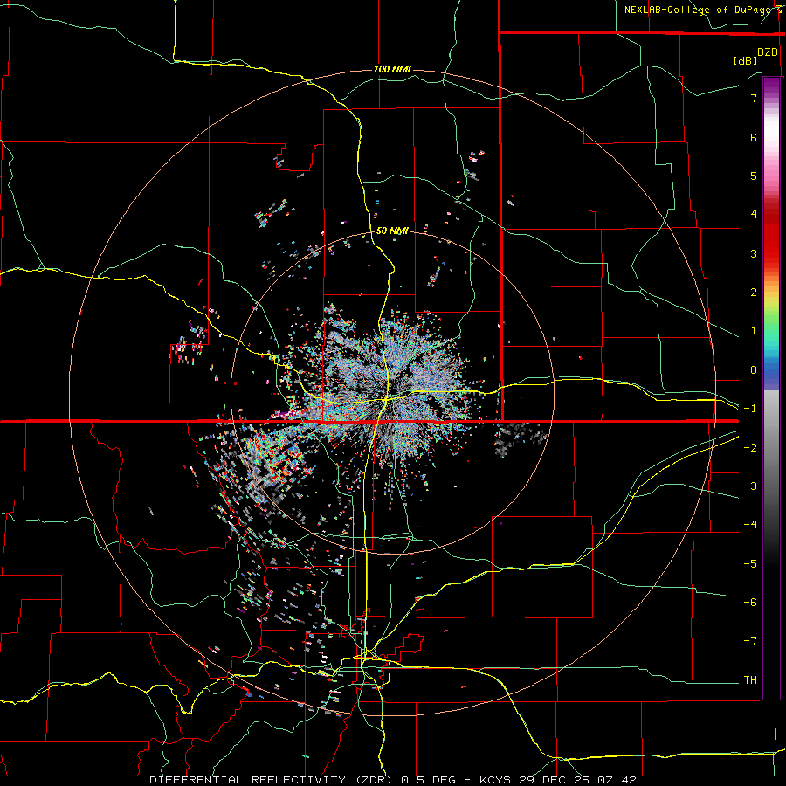This screenshot has height=786, width=786.
Task: Click the 7 value on color scale
Action: coord(754,98)
